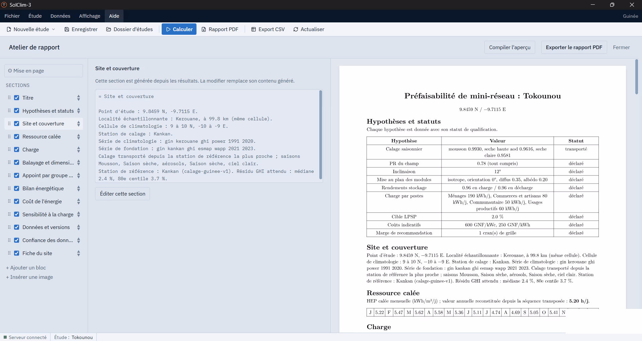Toggle the Bilan énergétique checkbox

coord(16,189)
